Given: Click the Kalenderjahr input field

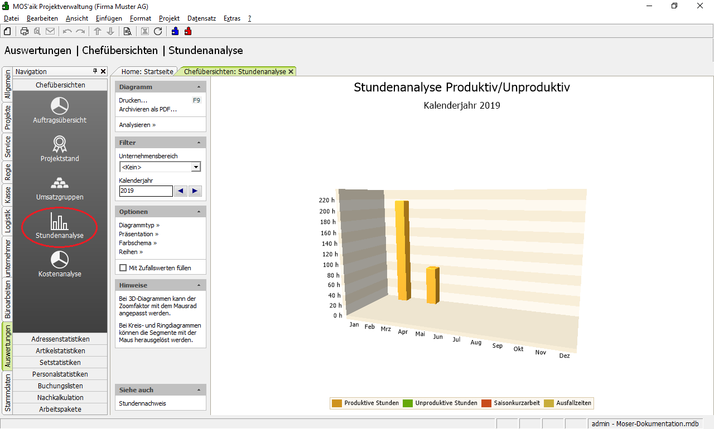Looking at the screenshot, I should pyautogui.click(x=146, y=191).
